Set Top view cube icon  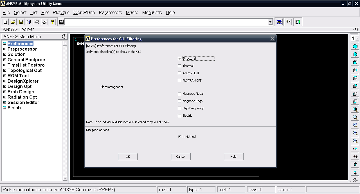[x=355, y=78]
